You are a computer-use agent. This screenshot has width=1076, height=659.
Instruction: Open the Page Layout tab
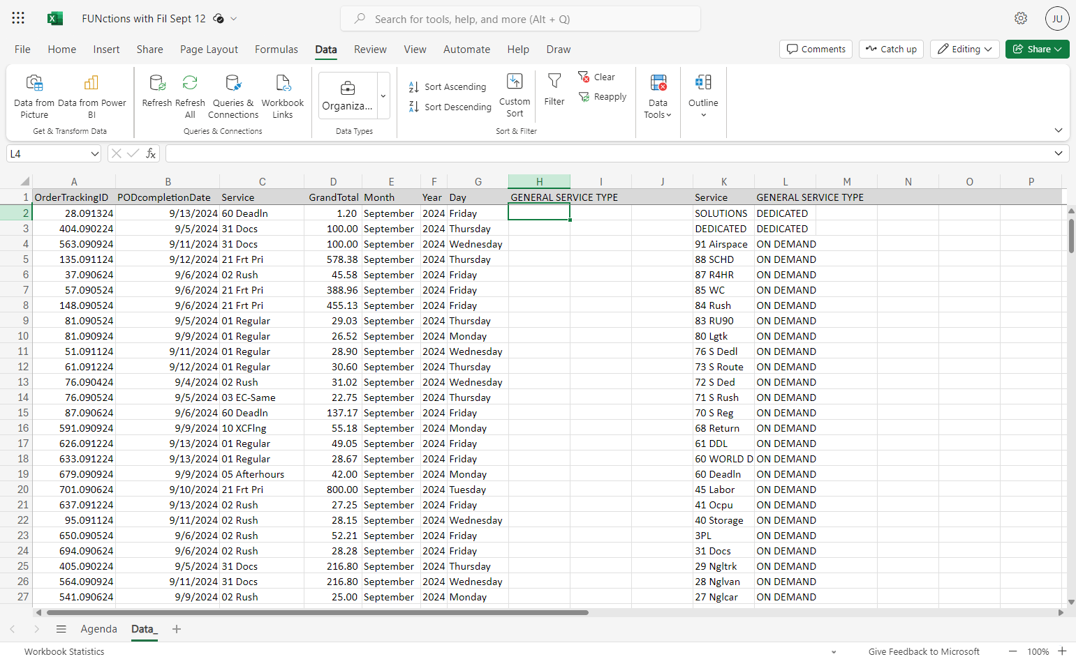click(x=209, y=50)
